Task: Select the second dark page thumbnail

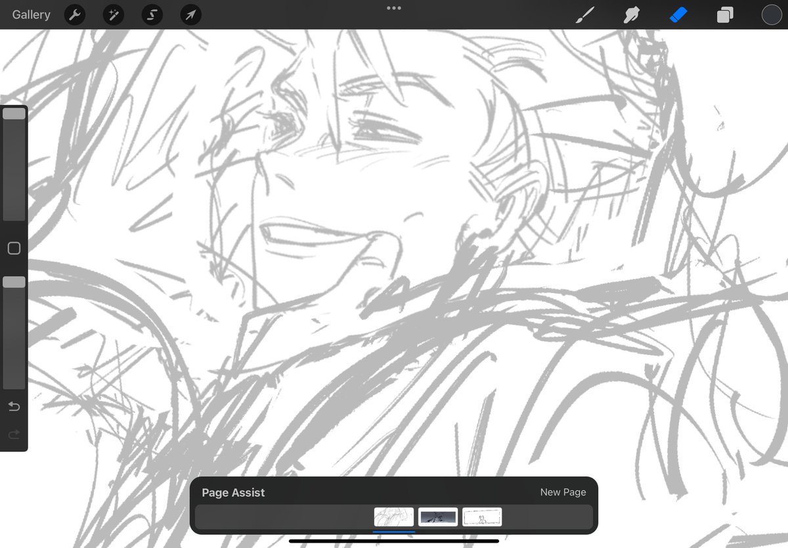Action: tap(438, 517)
